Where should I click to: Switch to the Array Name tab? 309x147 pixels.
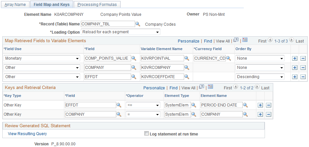coord(15,5)
